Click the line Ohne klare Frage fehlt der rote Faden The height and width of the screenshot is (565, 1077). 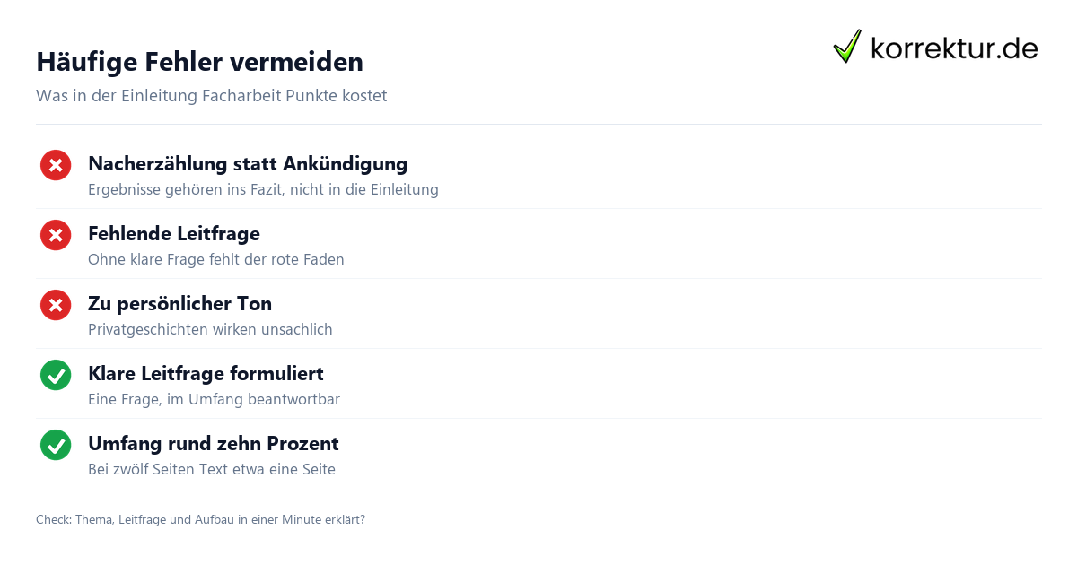click(216, 260)
